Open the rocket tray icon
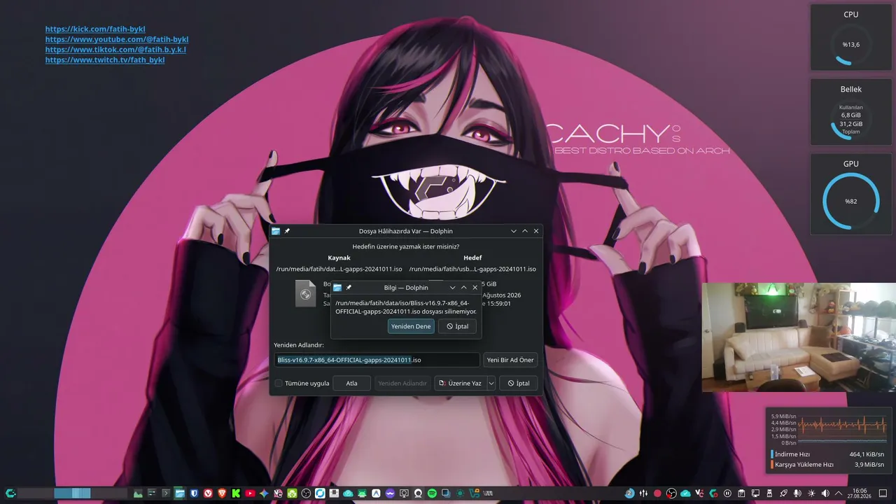 click(x=783, y=493)
